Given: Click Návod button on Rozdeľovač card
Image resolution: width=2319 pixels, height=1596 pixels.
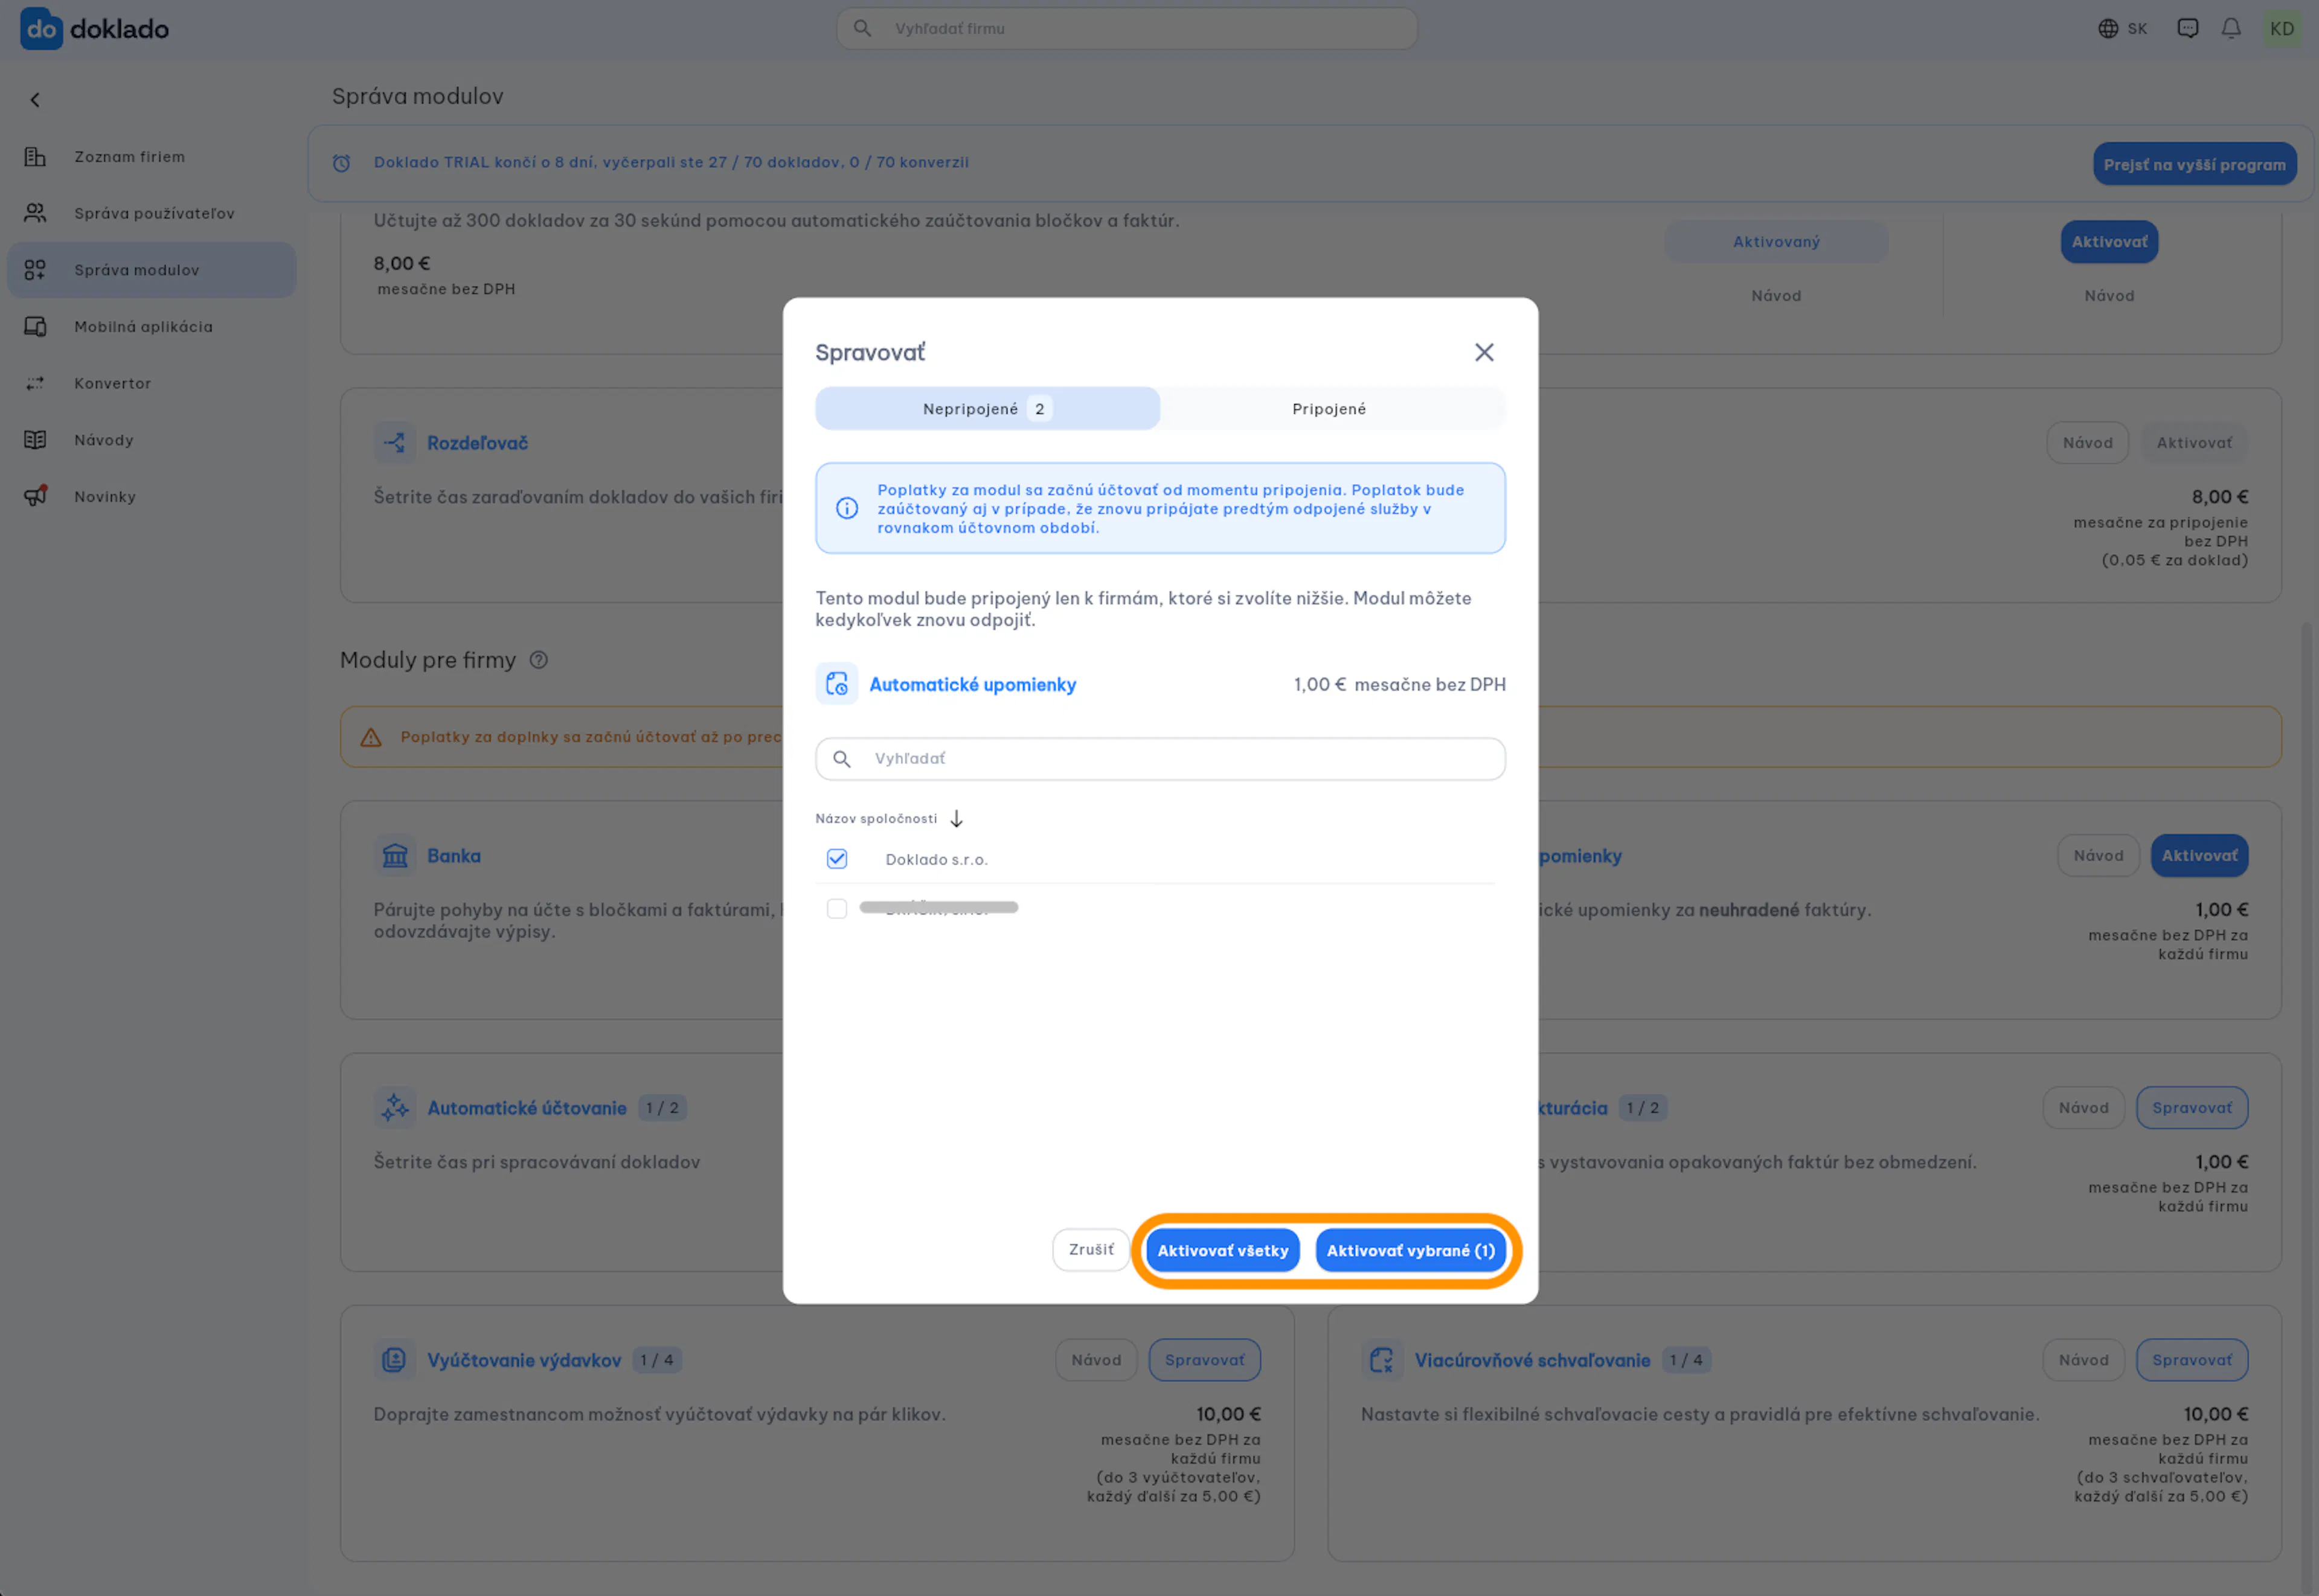Looking at the screenshot, I should pos(2087,443).
